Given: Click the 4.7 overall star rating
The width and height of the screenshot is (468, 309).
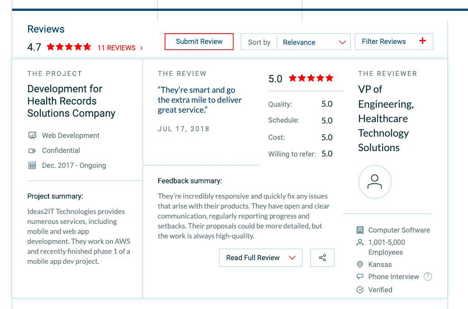Looking at the screenshot, I should tap(69, 47).
